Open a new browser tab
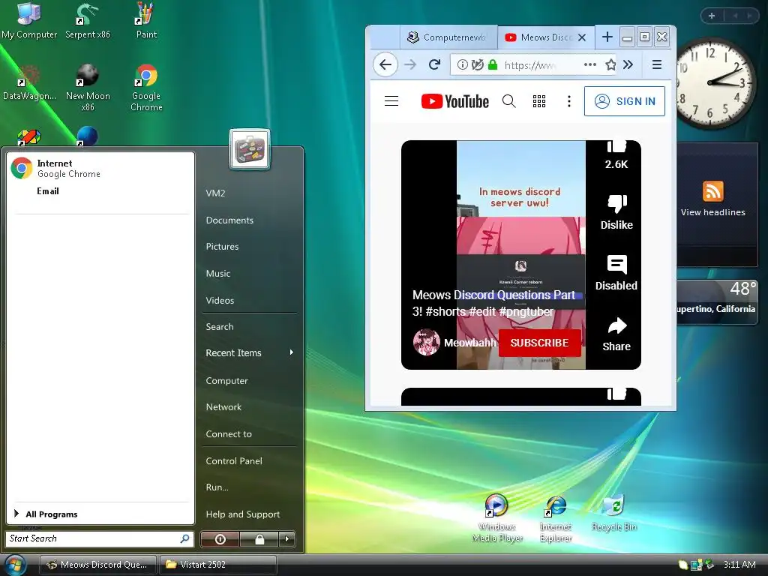Viewport: 768px width, 576px height. 607,37
